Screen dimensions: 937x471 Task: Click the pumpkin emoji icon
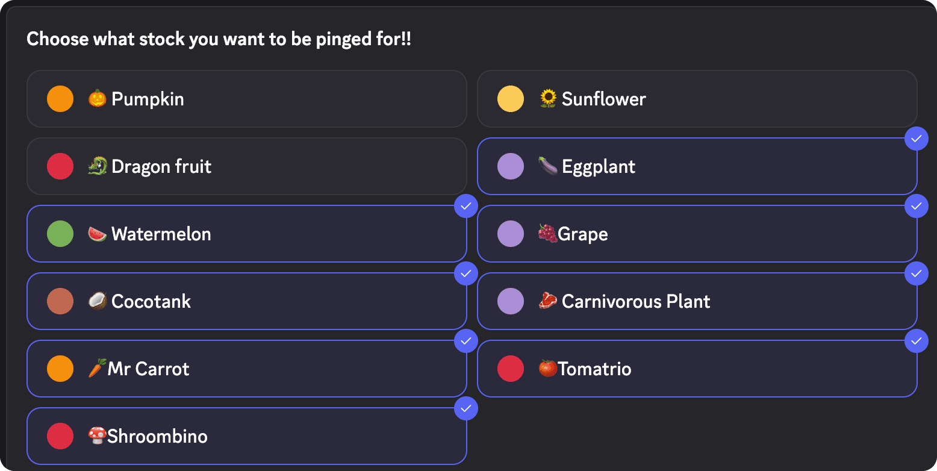97,99
